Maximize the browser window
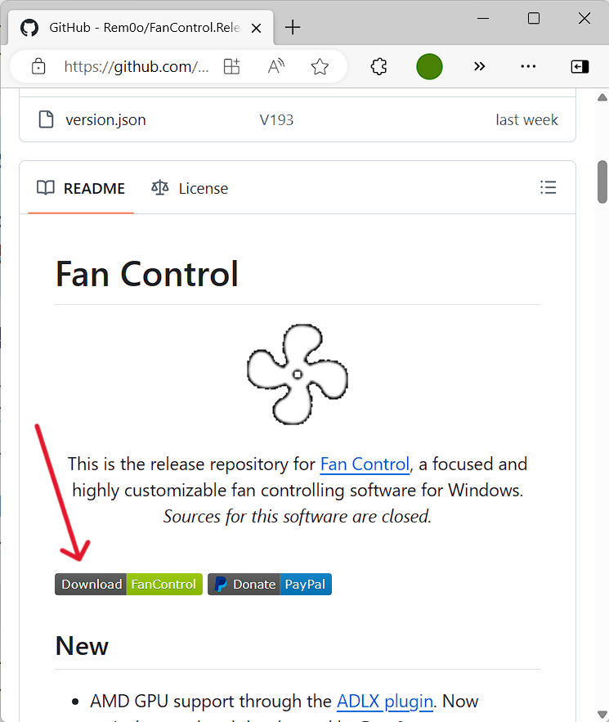Screen dimensions: 609x722 click(534, 19)
